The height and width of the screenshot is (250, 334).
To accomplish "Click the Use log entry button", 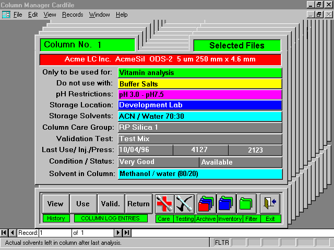I will (83, 204).
